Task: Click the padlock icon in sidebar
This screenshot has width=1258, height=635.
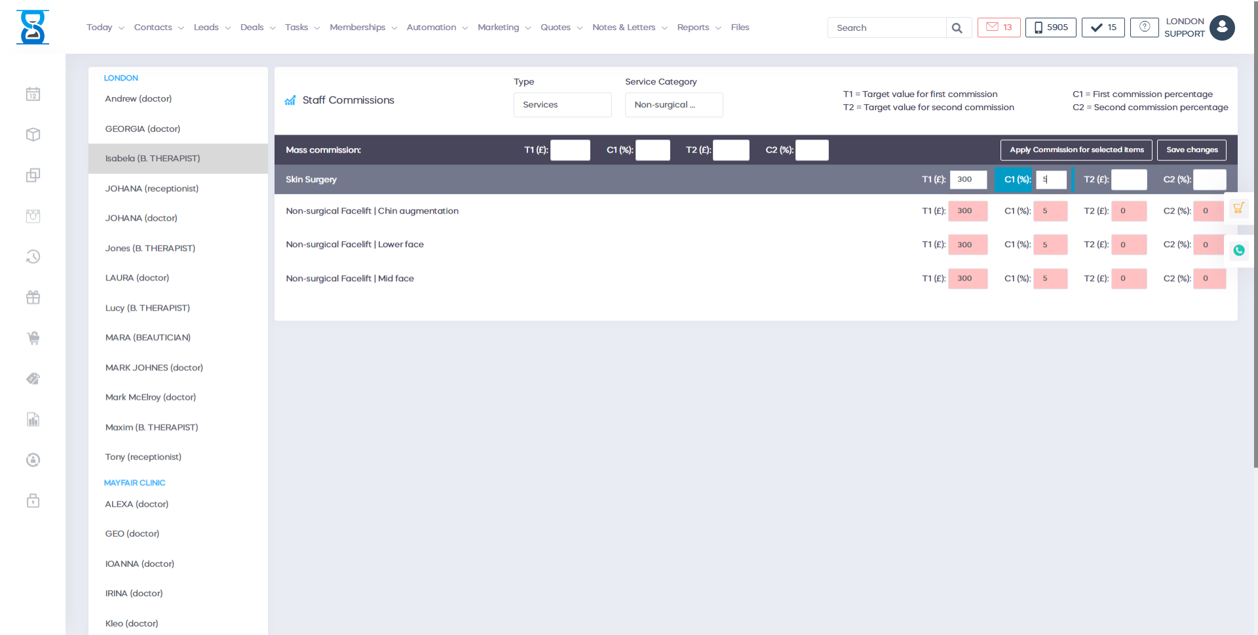Action: click(x=33, y=501)
